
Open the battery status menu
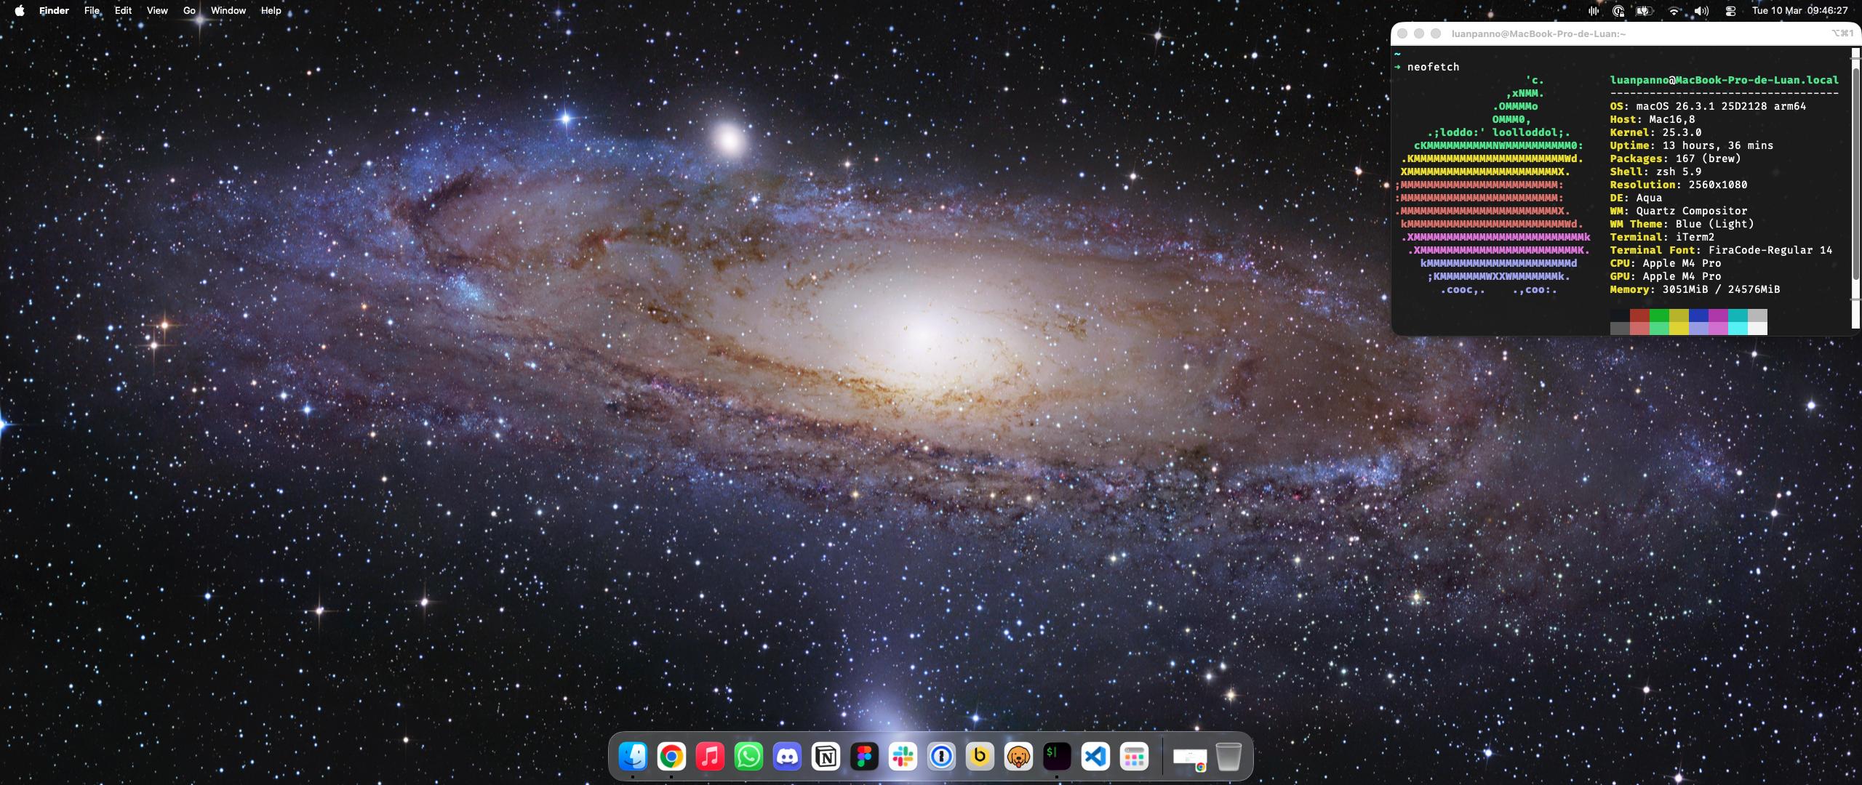tap(1645, 11)
